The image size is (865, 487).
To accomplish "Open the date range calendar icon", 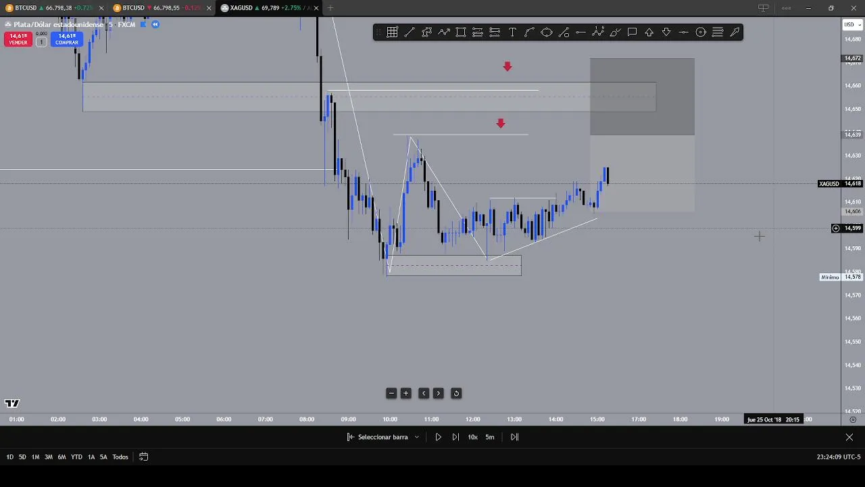I will tap(143, 457).
